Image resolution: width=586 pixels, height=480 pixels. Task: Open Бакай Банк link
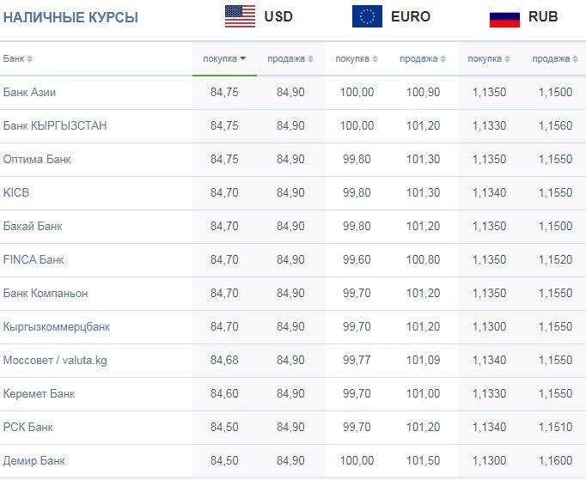pos(33,227)
